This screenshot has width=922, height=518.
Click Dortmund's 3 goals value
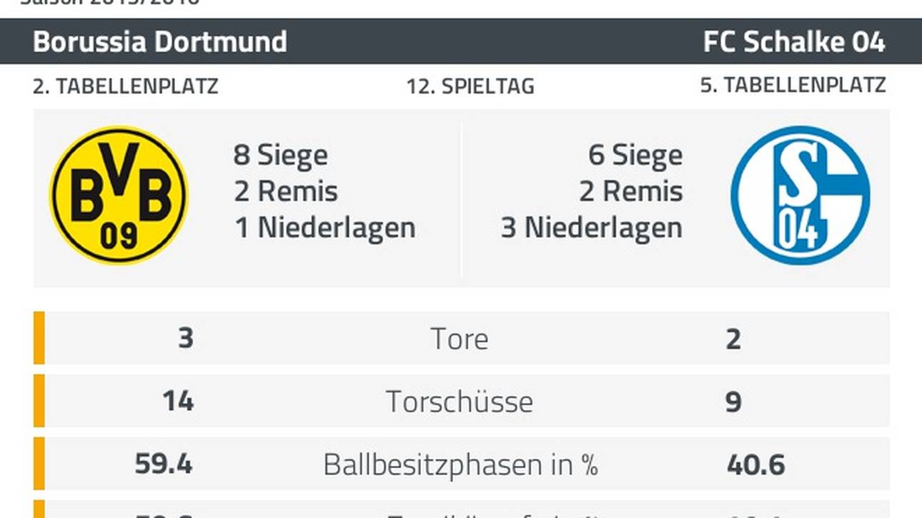click(x=185, y=338)
